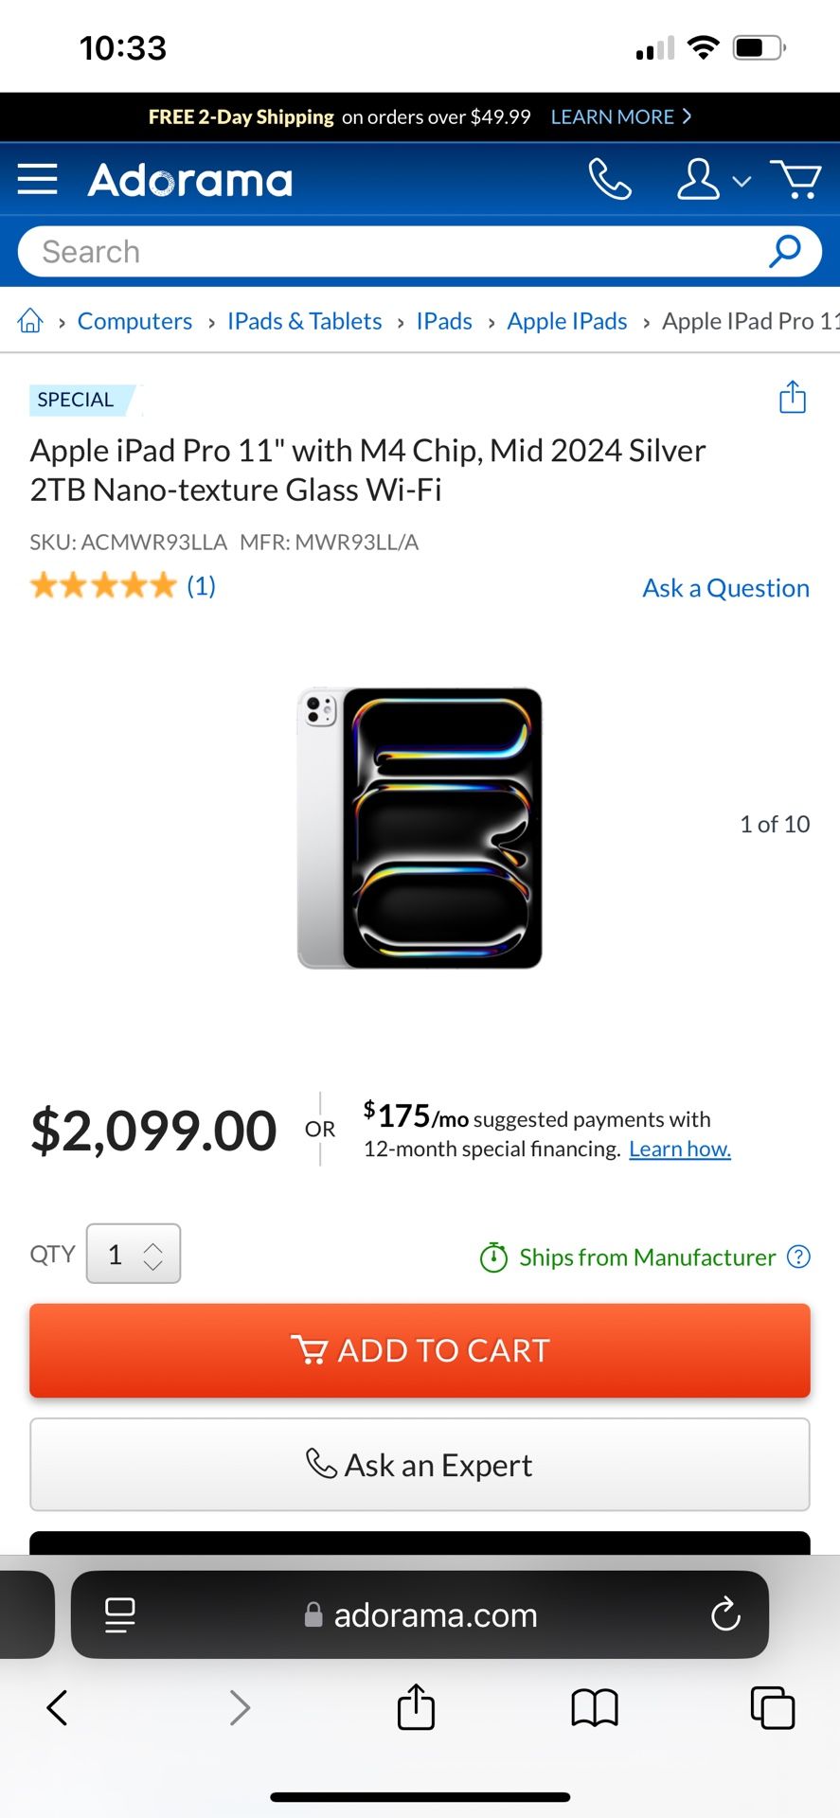This screenshot has width=840, height=1818.
Task: Open the shopping cart icon
Action: coord(795,179)
